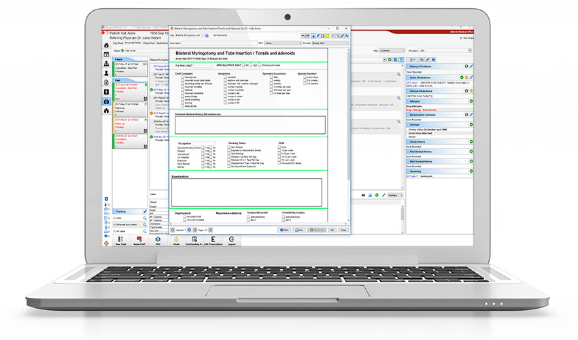578x340 pixels.
Task: Open the calendar schedule sidebar icon
Action: click(x=107, y=54)
